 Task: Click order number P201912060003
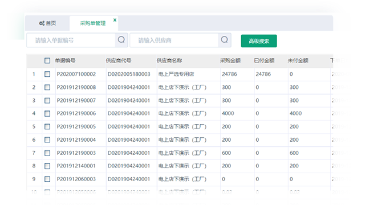(76, 179)
